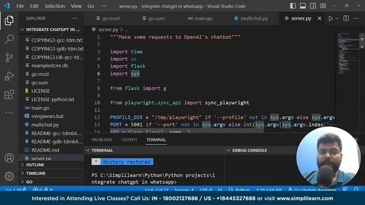
Task: Toggle secondary side bar layout icon
Action: click(313, 6)
